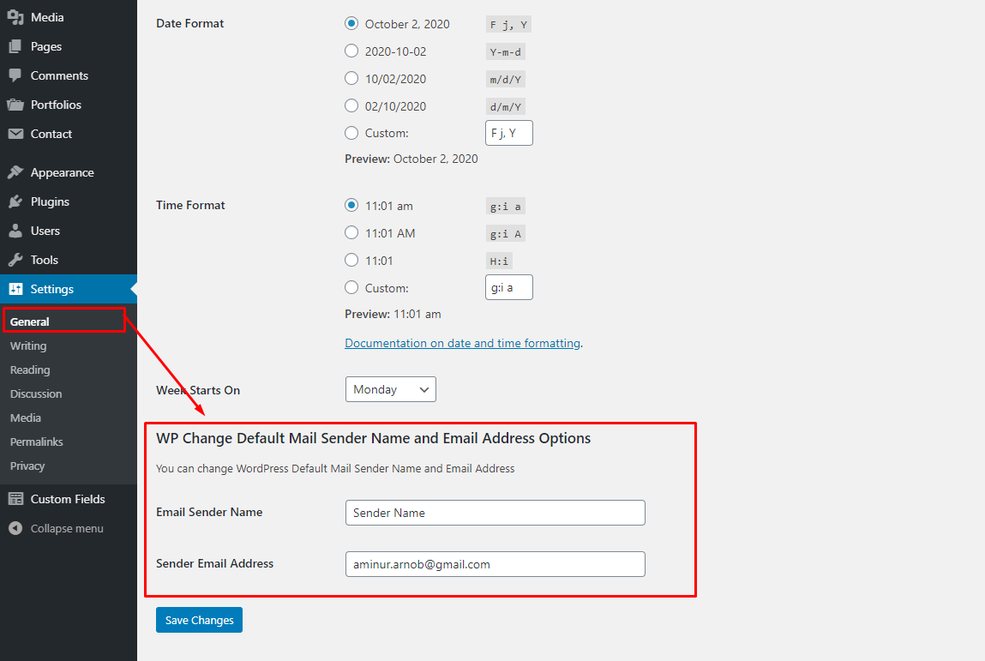Click the Email Sender Name input field
The width and height of the screenshot is (985, 661).
point(495,513)
